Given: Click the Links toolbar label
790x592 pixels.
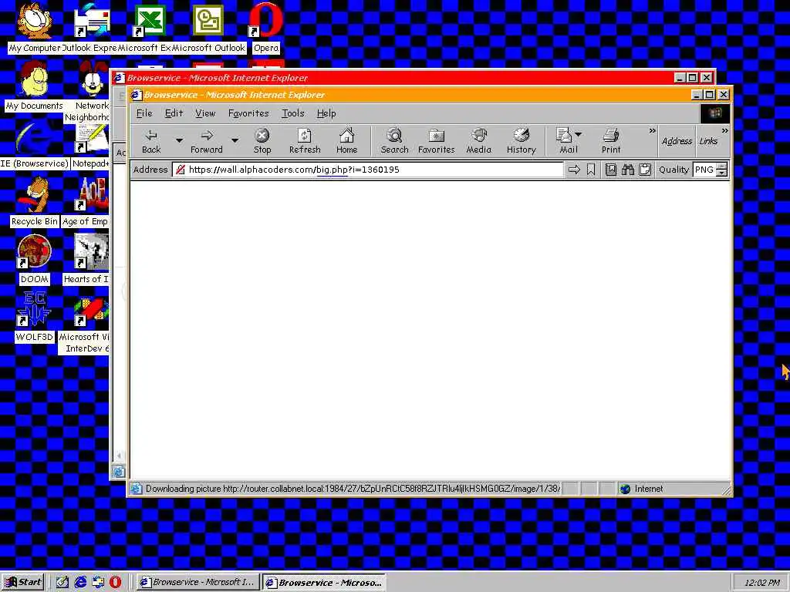Looking at the screenshot, I should 708,142.
